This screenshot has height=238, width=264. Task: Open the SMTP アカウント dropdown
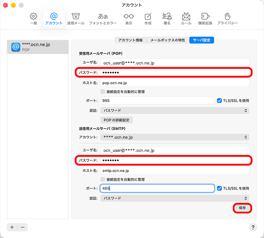pyautogui.click(x=175, y=137)
